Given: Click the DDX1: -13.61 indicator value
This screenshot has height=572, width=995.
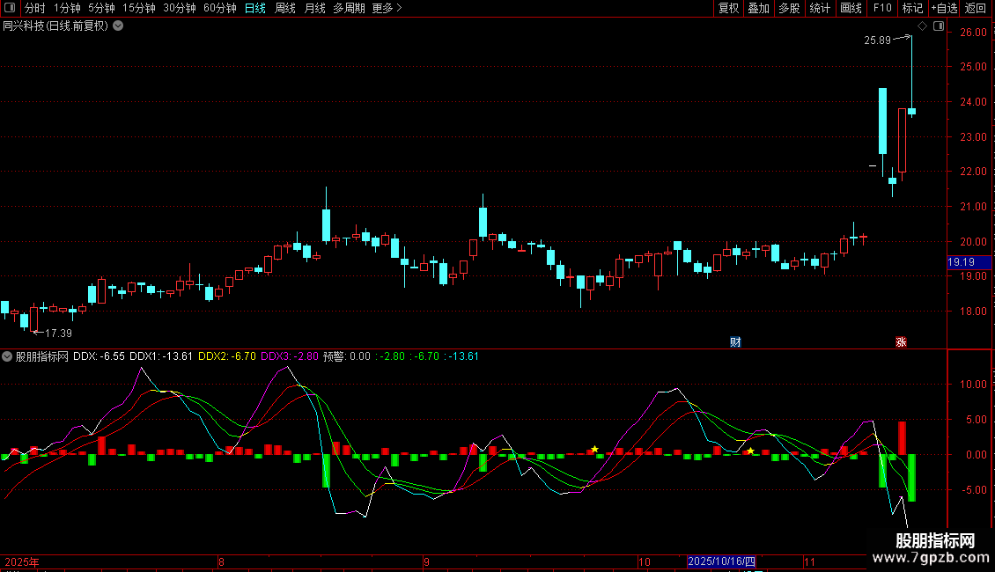Looking at the screenshot, I should (160, 356).
